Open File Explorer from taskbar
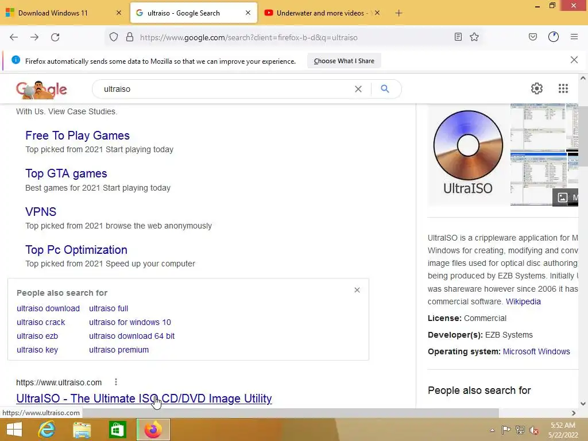588x441 pixels. 82,430
